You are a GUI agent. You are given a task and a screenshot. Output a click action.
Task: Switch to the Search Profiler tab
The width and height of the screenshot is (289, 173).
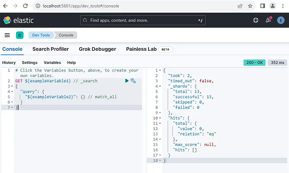tap(51, 49)
